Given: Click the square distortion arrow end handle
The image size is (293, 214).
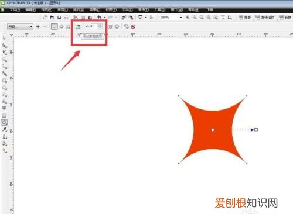Looking at the screenshot, I should [256, 130].
